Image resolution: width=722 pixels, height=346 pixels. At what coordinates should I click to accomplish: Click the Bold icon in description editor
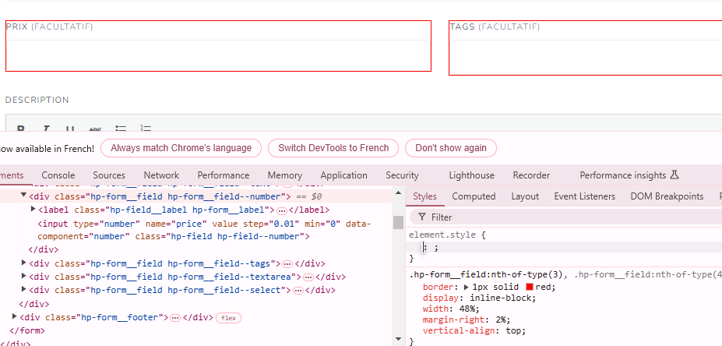(20, 129)
